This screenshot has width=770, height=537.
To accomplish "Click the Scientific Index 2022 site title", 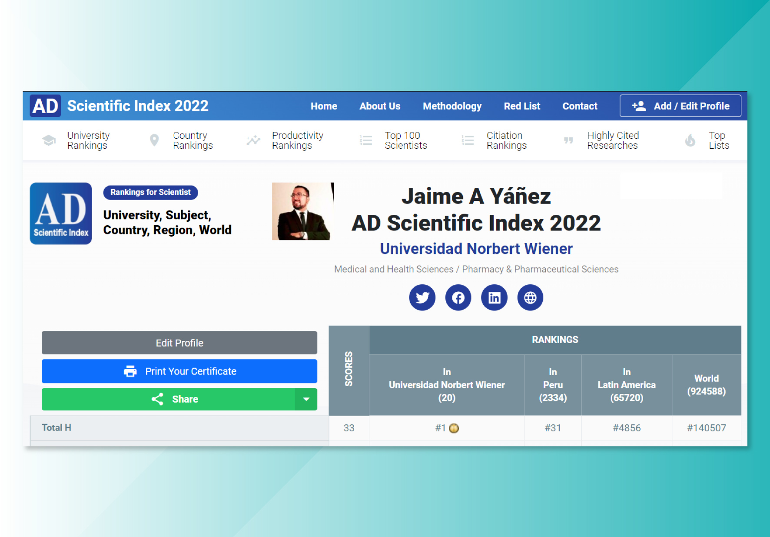I will (138, 106).
